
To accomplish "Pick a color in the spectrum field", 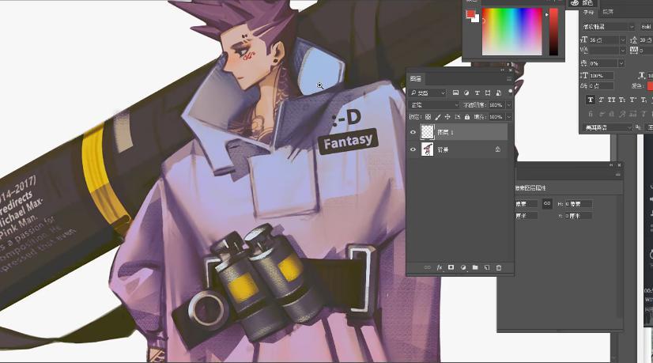I will point(512,32).
